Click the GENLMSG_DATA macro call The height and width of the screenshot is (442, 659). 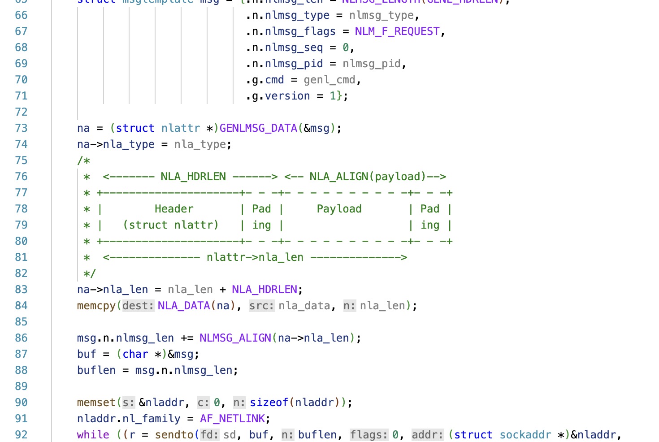(x=258, y=128)
